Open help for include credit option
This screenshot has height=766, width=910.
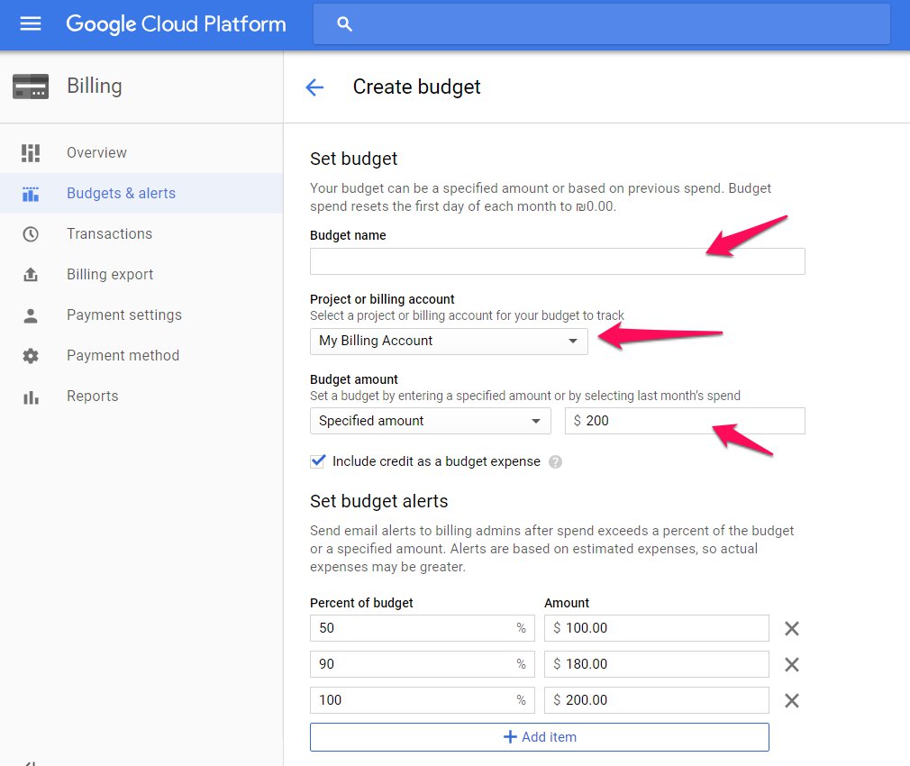(556, 462)
